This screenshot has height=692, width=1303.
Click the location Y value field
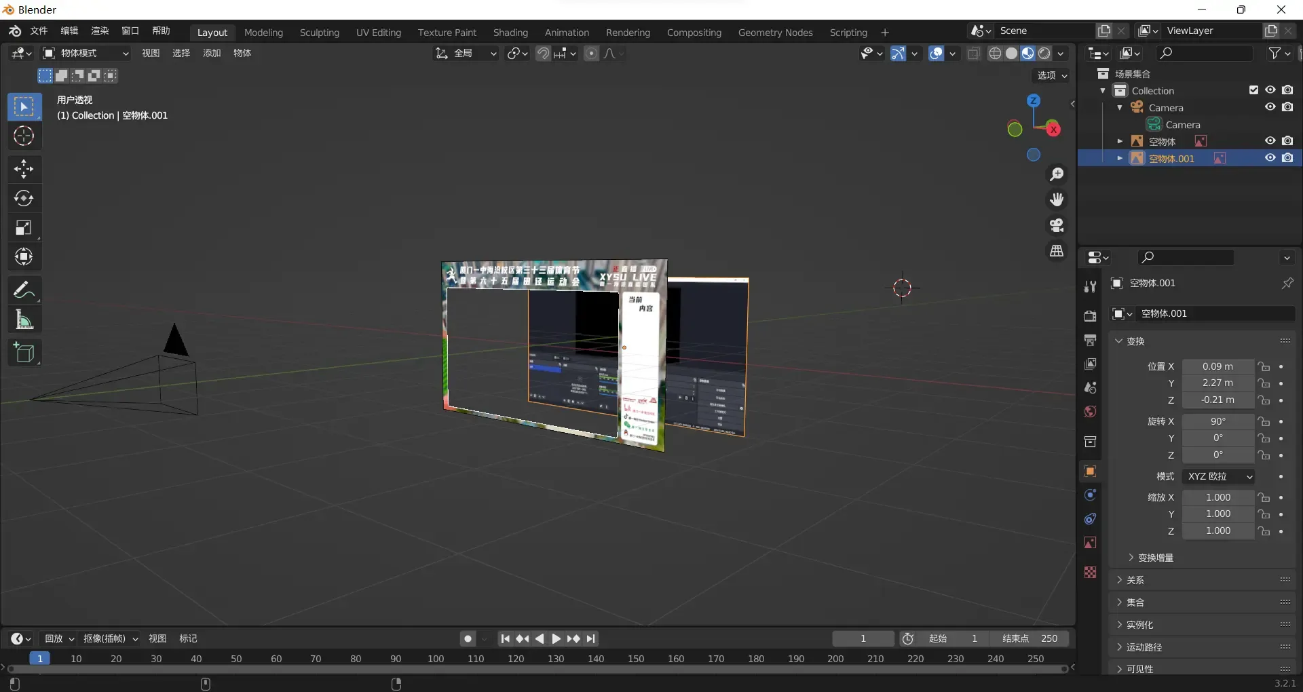pyautogui.click(x=1218, y=383)
